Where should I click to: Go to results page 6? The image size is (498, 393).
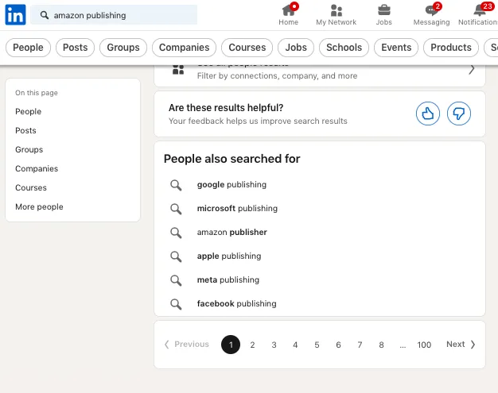coord(338,345)
